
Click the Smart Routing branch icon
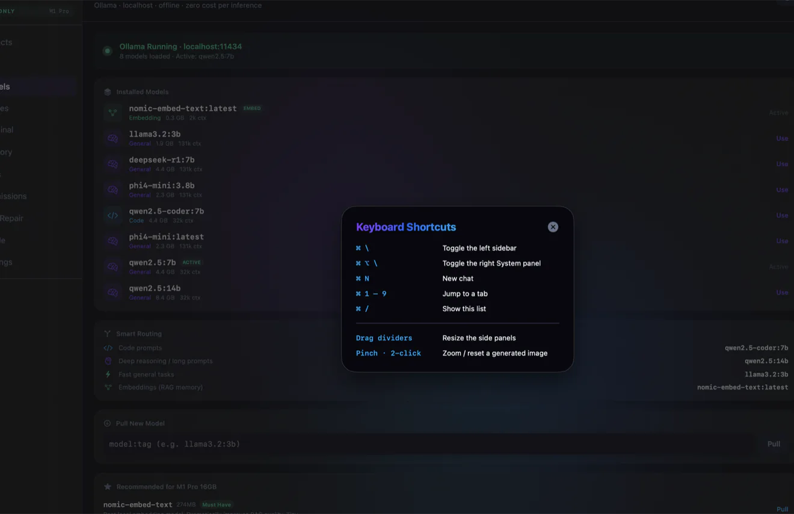point(108,333)
